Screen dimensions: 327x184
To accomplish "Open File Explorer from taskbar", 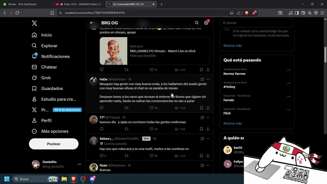I will (x=64, y=179).
